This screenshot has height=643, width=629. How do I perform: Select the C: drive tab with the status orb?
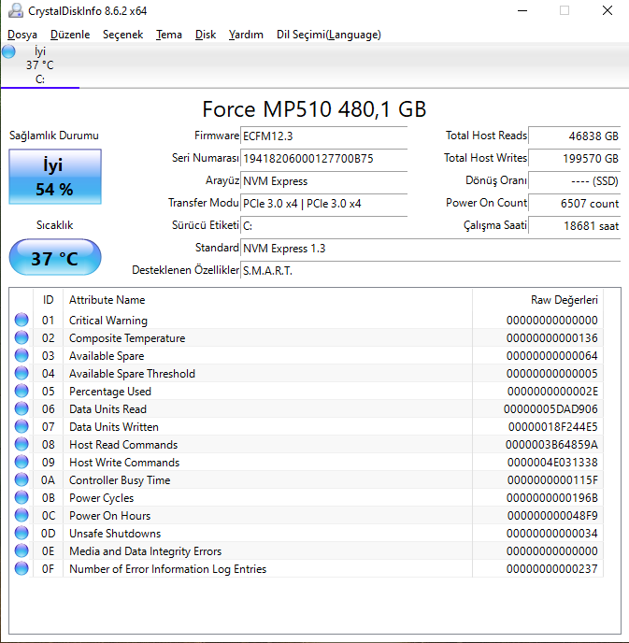click(x=40, y=64)
